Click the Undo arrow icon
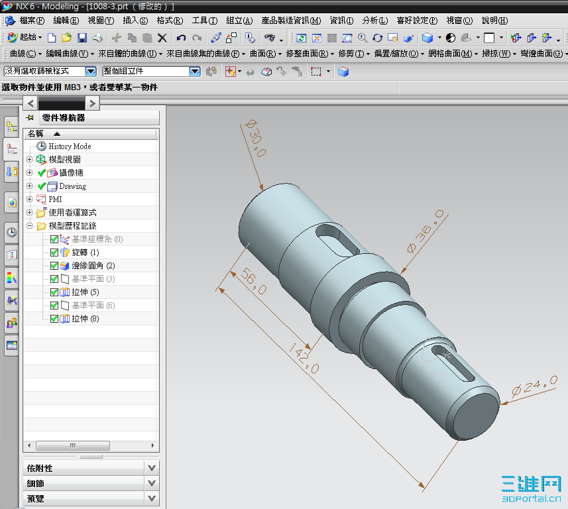 [x=181, y=38]
